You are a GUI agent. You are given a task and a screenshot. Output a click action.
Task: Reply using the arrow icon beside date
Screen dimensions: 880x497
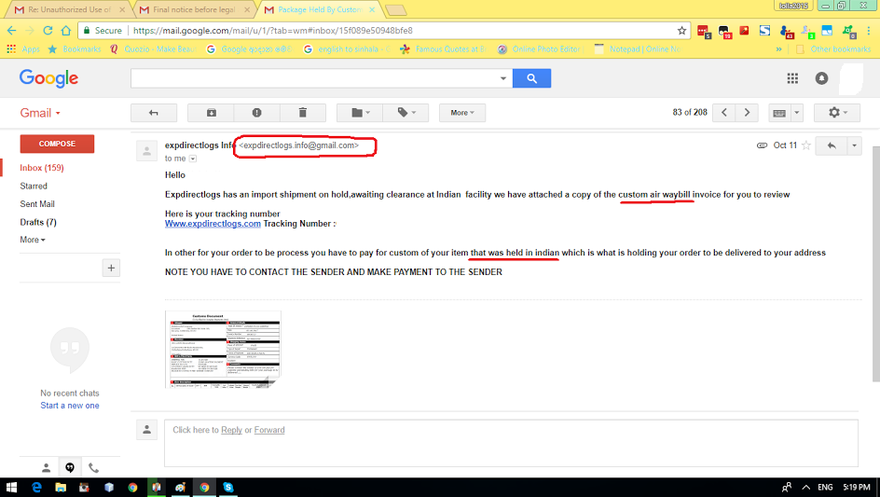click(x=832, y=145)
